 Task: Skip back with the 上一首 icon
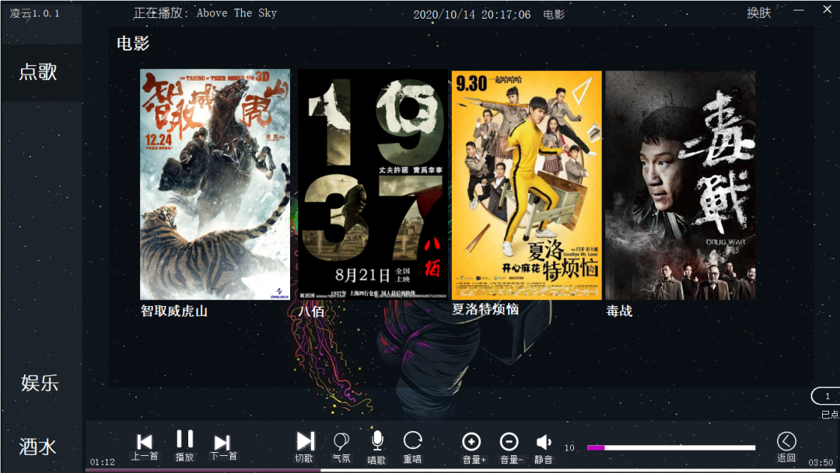pyautogui.click(x=145, y=442)
